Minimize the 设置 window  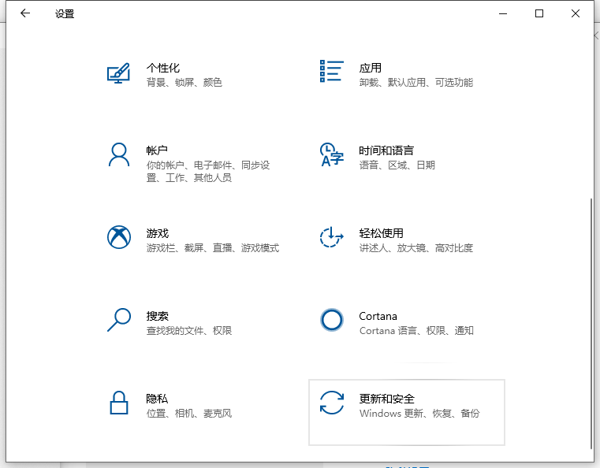(503, 13)
